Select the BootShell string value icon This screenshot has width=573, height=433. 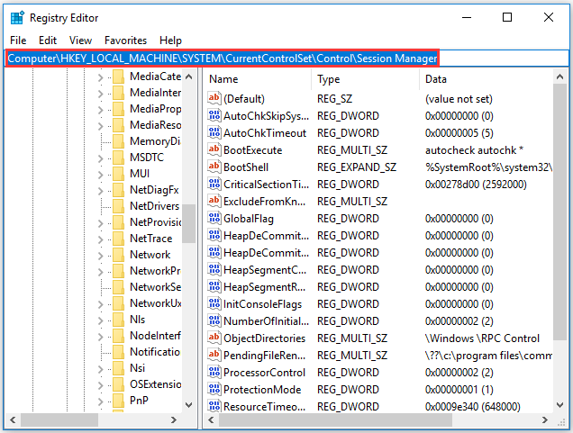tap(214, 167)
